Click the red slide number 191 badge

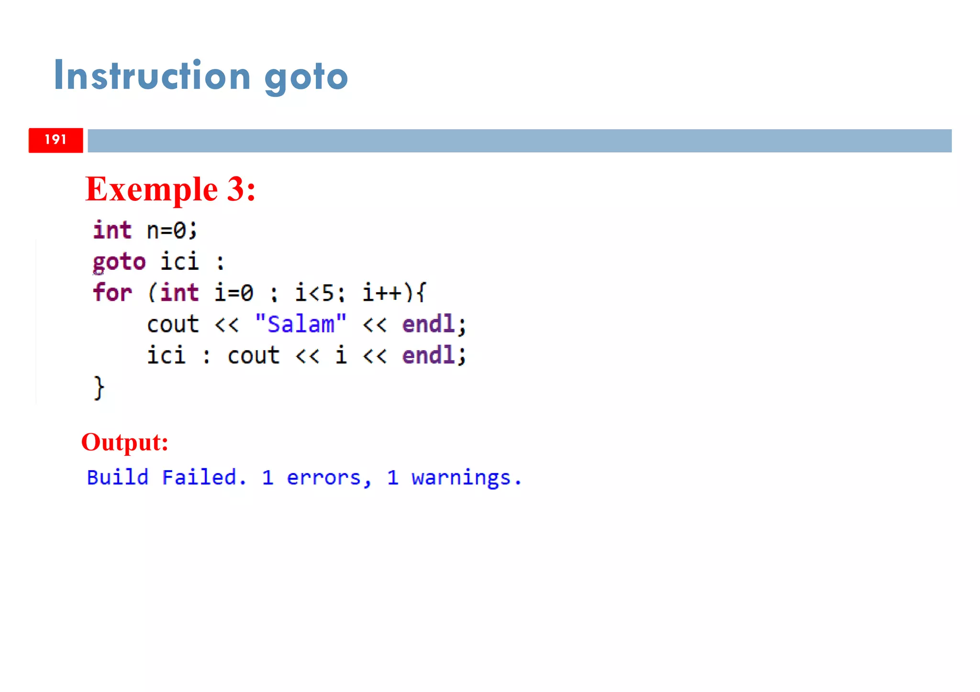point(56,140)
